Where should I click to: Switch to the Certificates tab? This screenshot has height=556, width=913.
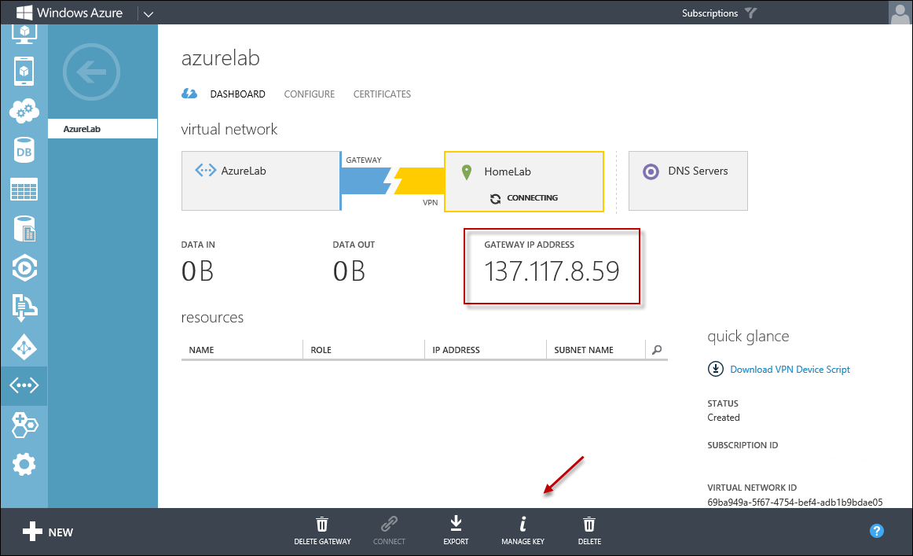(x=382, y=94)
